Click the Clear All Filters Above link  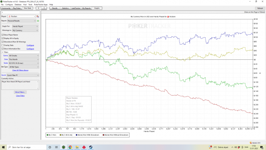[20, 70]
